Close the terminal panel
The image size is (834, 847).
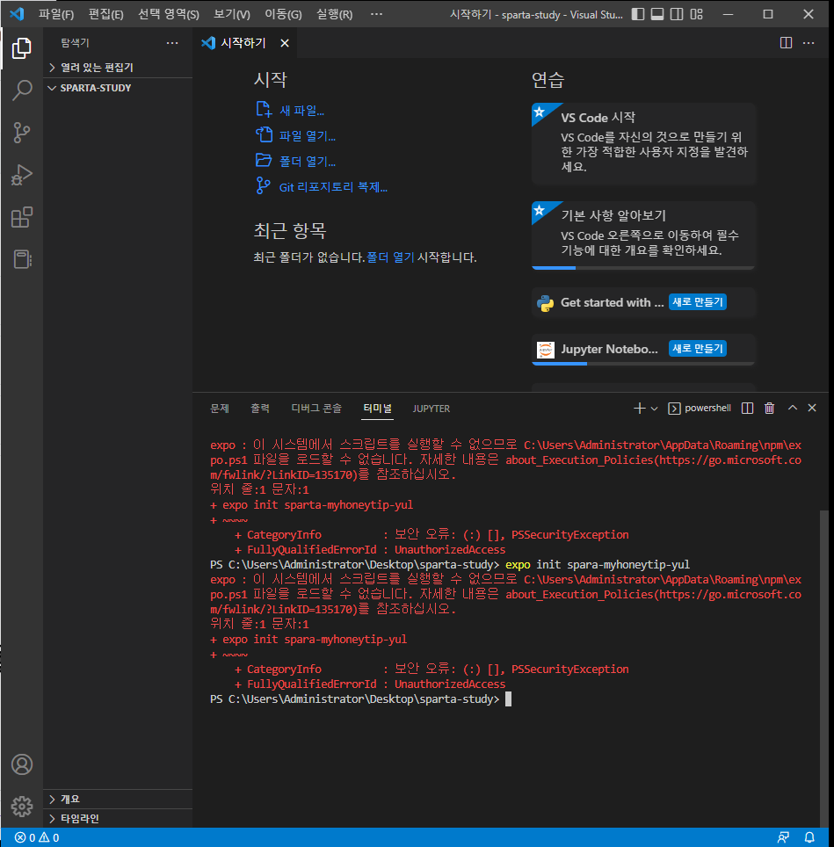click(x=812, y=408)
